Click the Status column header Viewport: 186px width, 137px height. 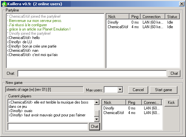(173, 17)
